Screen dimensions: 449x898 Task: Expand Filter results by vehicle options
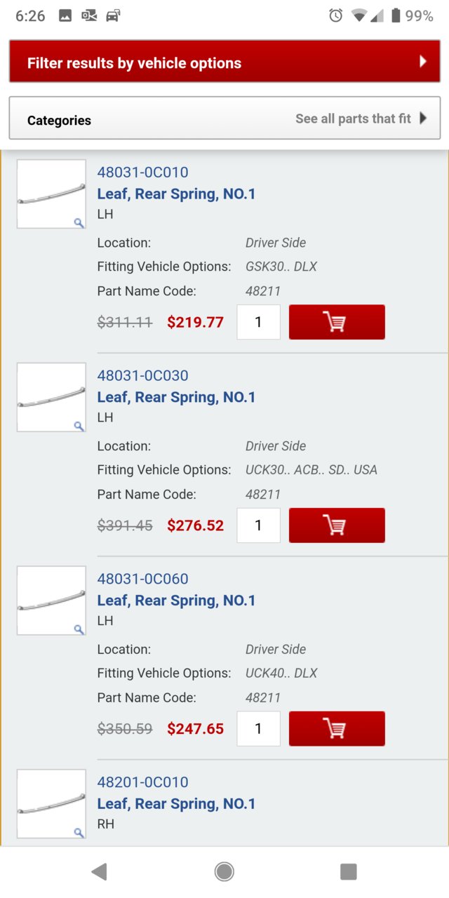coord(224,62)
